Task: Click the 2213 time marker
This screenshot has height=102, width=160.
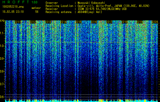Action: (48, 22)
